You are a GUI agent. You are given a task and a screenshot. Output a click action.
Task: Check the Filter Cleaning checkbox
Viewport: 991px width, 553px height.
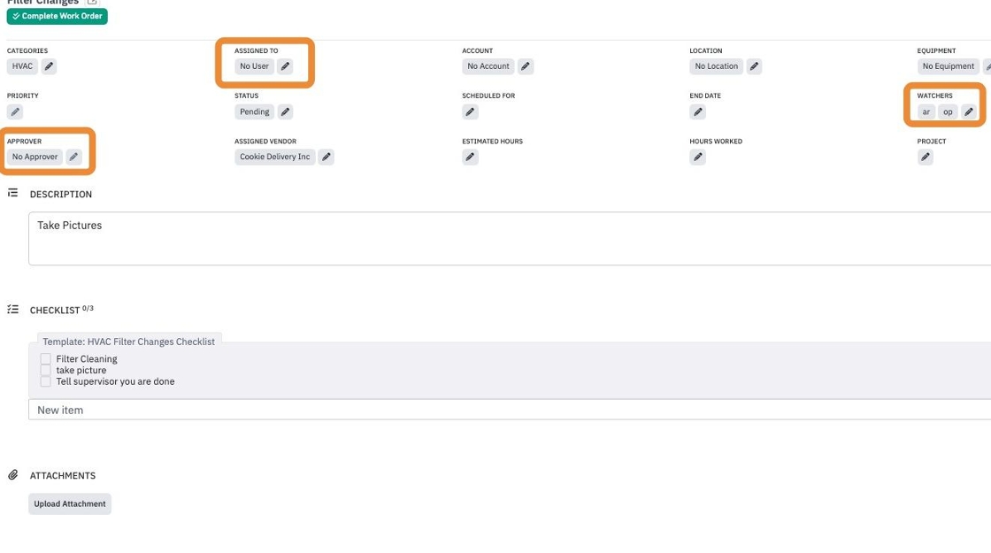click(45, 359)
